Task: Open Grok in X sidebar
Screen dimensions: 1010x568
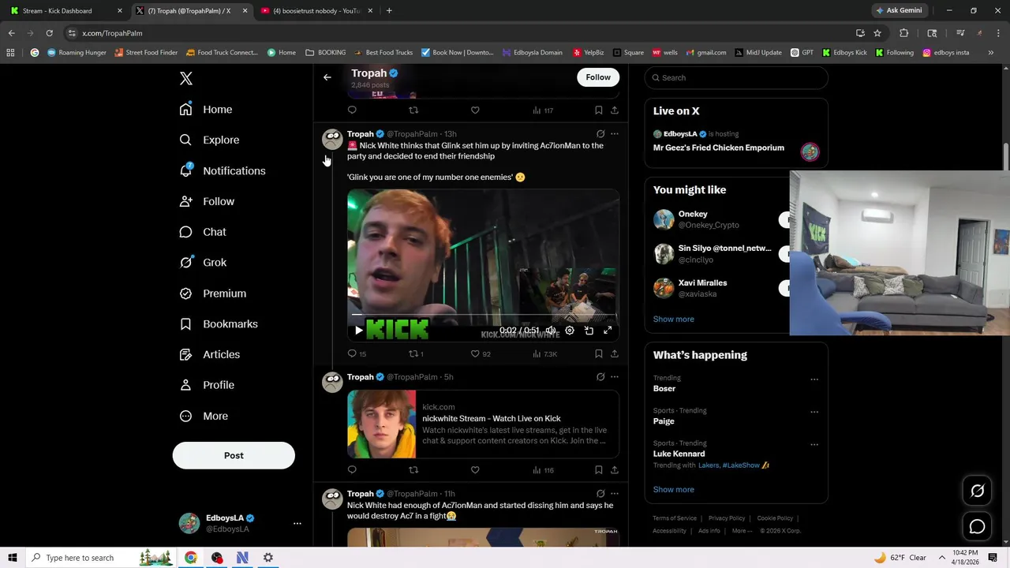Action: (x=203, y=263)
